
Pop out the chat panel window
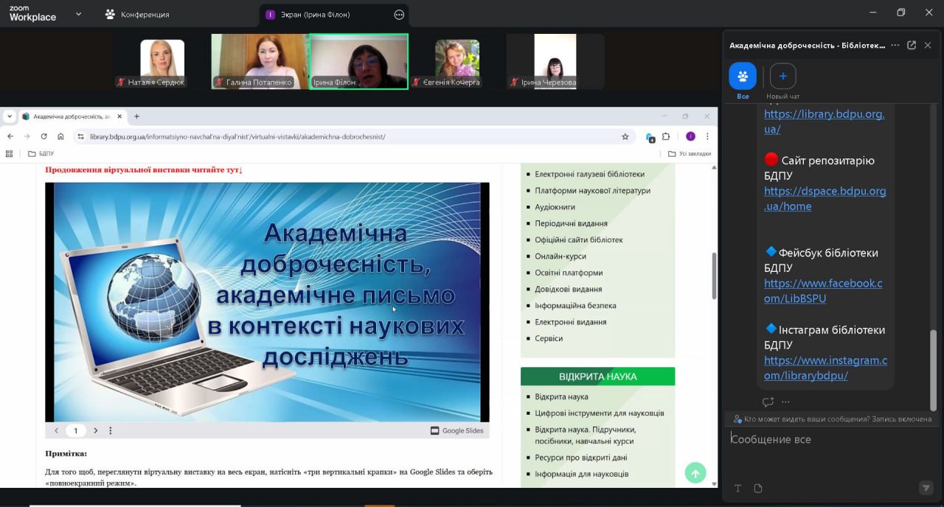pos(912,45)
